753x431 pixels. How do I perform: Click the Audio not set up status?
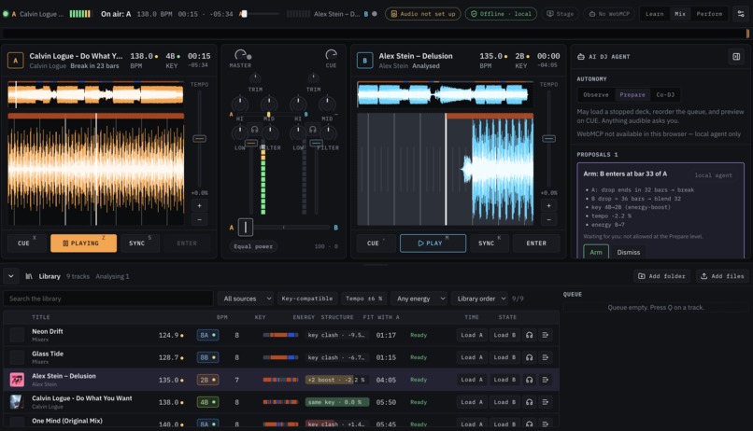point(422,14)
